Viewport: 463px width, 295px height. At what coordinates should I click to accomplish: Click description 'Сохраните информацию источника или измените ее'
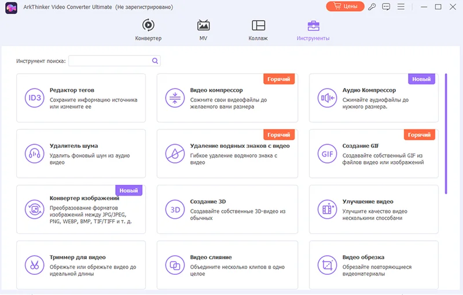pos(93,103)
